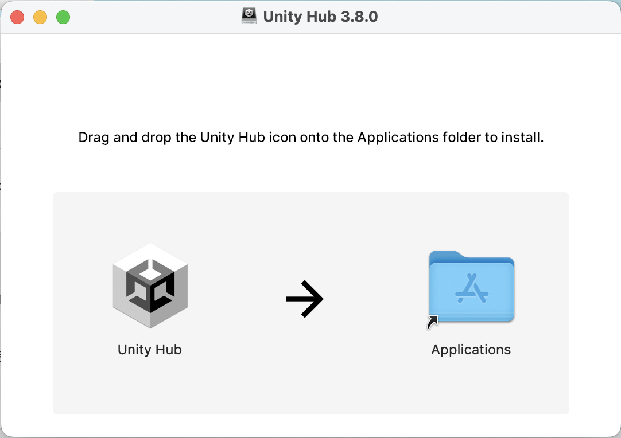Click the disk image icon in the title bar
Image resolution: width=621 pixels, height=438 pixels.
249,16
